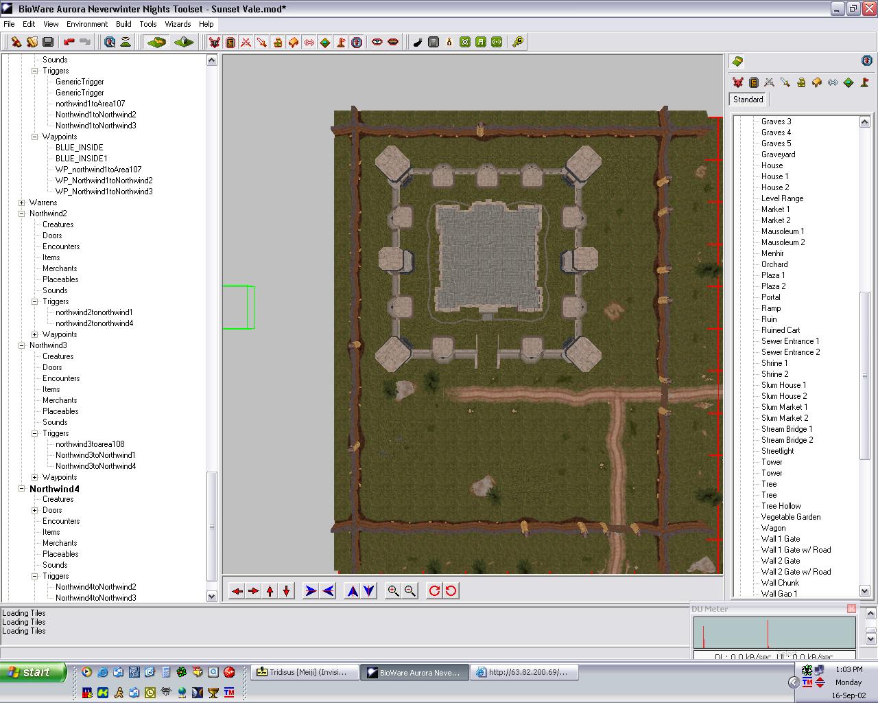Toggle the red eye icon in main toolbar

377,43
